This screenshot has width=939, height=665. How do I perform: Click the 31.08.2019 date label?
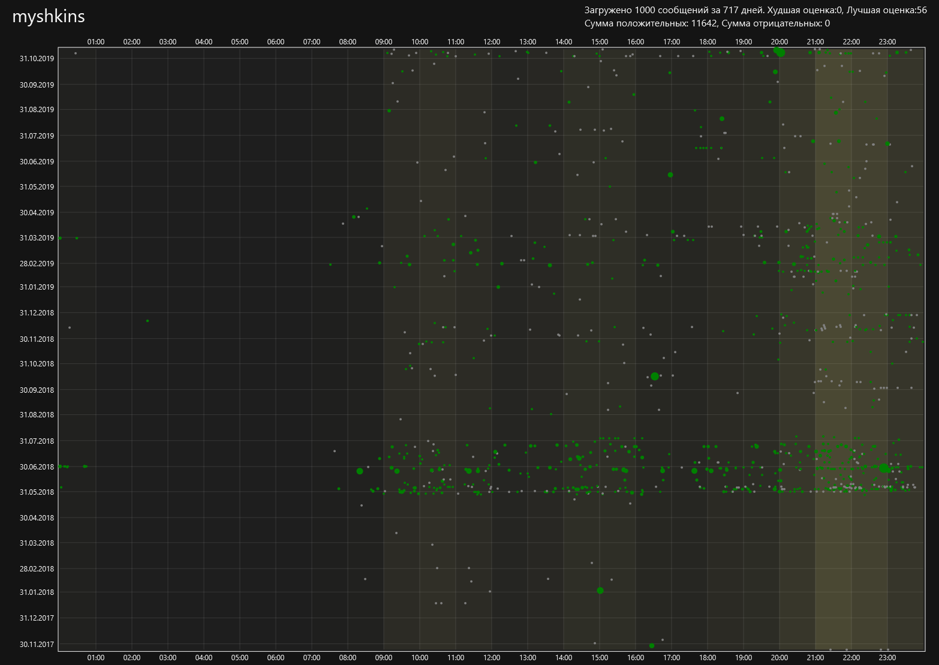[37, 109]
